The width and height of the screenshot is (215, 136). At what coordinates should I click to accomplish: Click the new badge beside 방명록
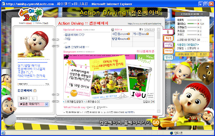[x=129, y=39]
